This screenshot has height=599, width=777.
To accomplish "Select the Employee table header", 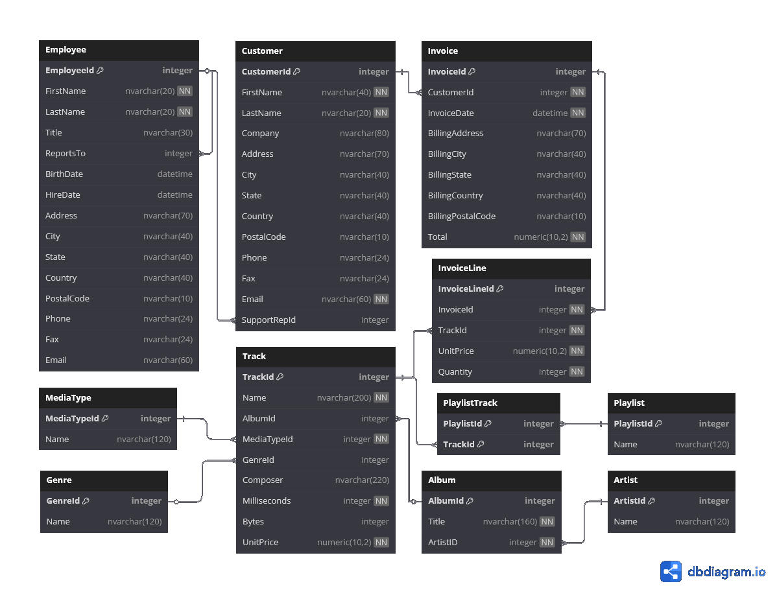I will [x=119, y=50].
